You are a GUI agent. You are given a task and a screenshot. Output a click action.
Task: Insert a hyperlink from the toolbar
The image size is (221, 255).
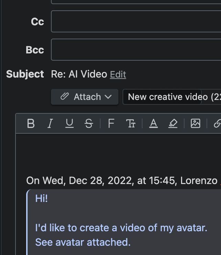217,123
